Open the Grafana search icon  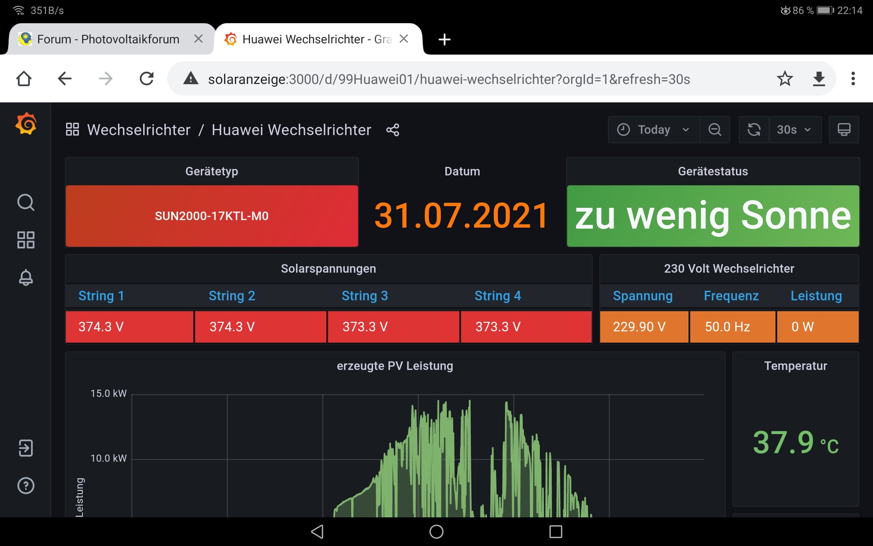coord(26,202)
